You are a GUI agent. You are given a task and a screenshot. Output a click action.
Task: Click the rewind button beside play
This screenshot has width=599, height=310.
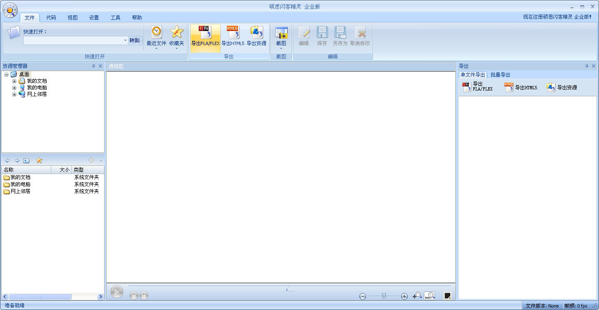point(134,296)
